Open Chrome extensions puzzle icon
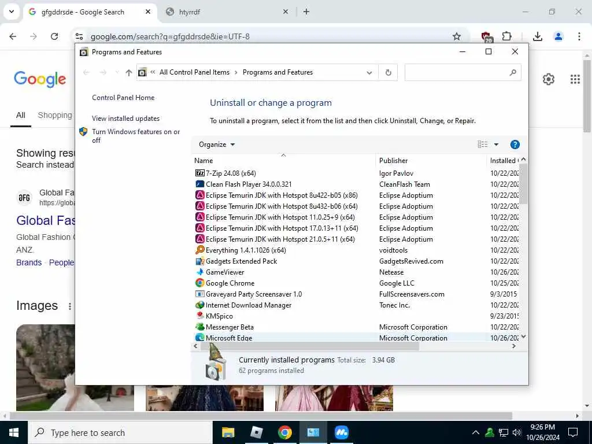 click(x=506, y=36)
